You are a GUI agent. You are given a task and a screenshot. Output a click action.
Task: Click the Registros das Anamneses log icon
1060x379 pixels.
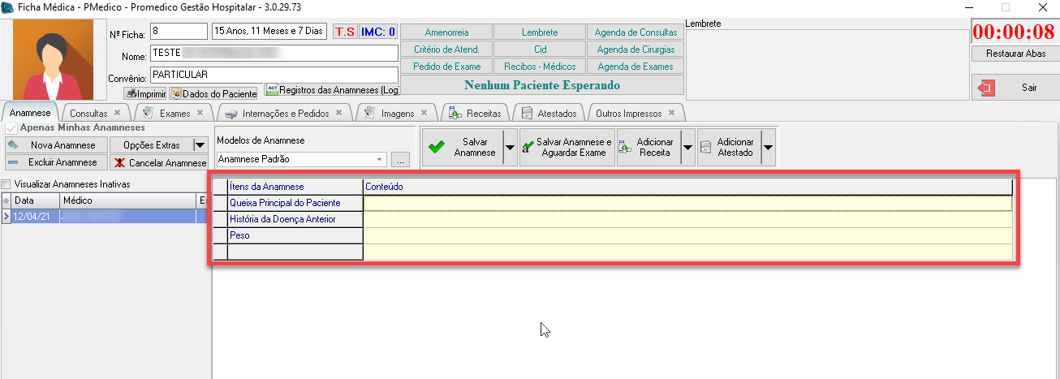pyautogui.click(x=273, y=89)
